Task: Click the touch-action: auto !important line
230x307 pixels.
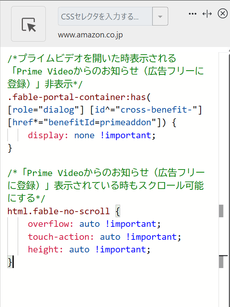Action: (x=105, y=237)
